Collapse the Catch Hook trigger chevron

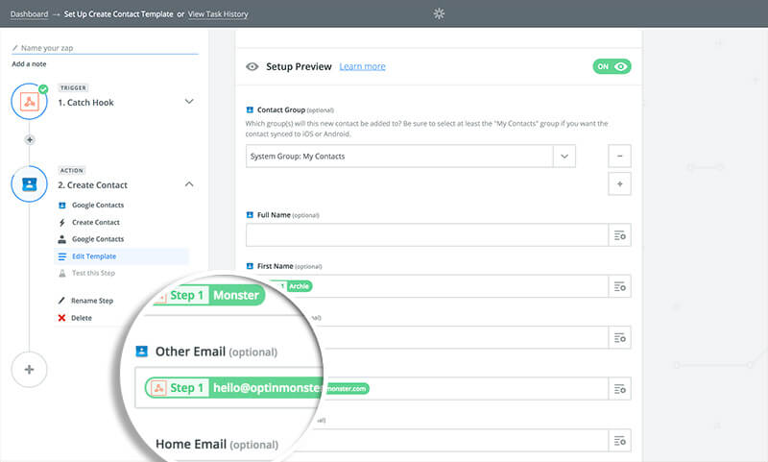189,102
